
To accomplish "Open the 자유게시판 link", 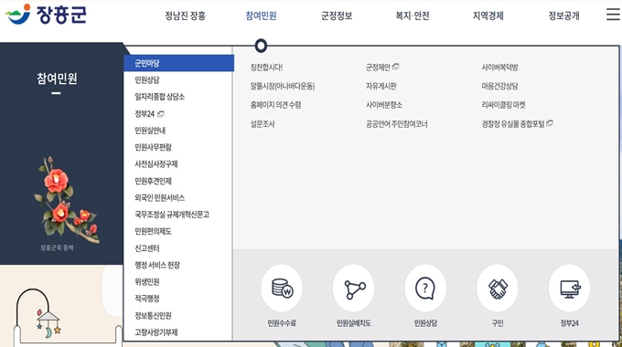I will point(381,86).
